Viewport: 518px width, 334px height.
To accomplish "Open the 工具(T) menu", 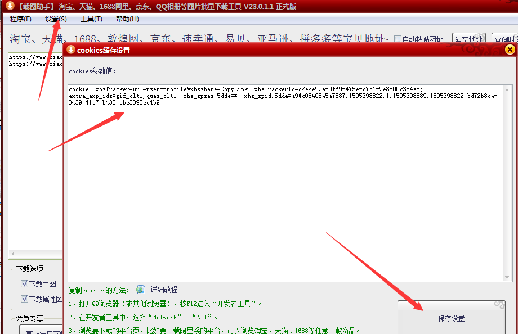I will click(x=91, y=19).
